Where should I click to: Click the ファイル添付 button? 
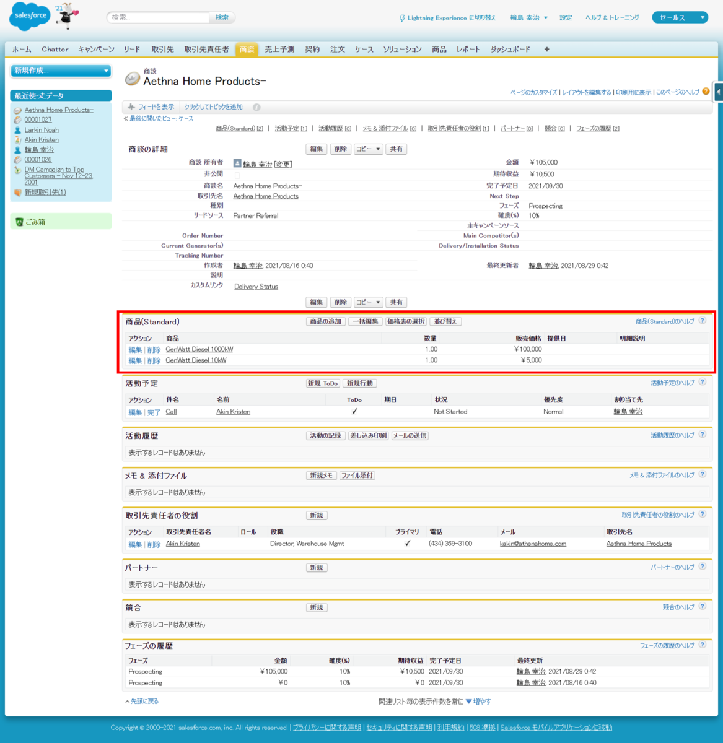tap(357, 476)
